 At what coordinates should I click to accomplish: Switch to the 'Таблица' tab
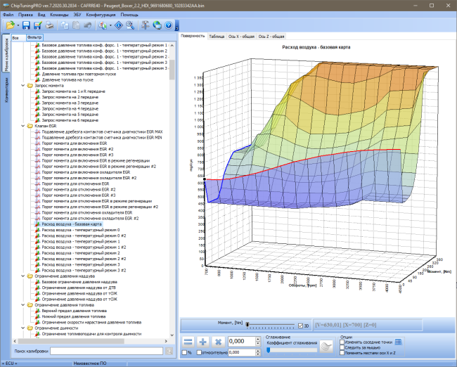click(217, 37)
